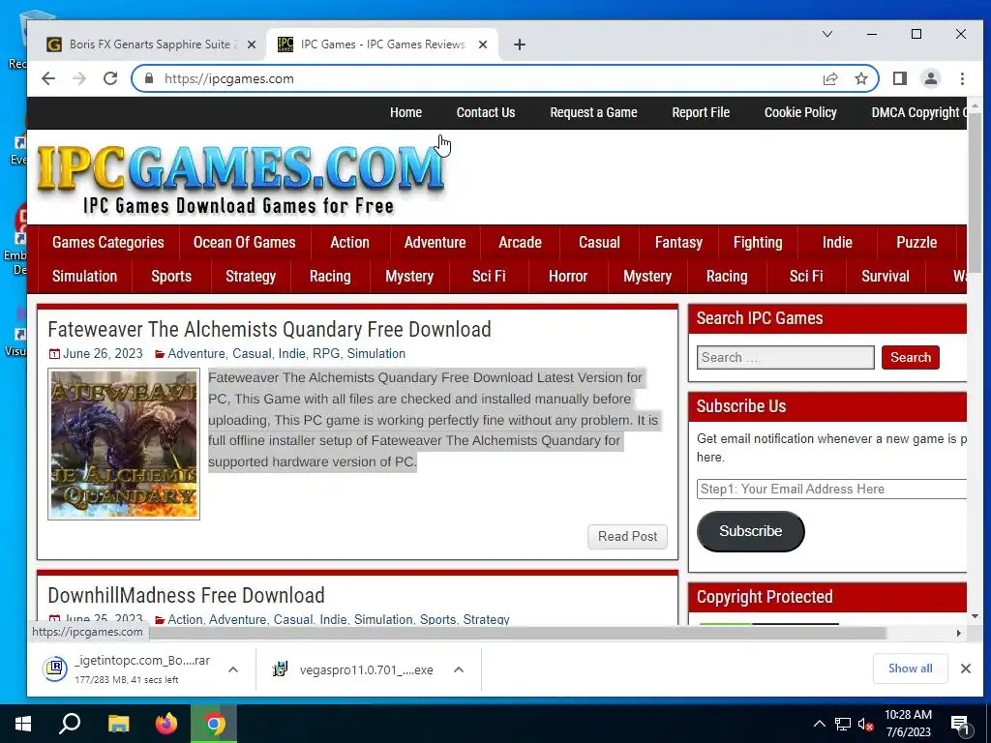Viewport: 991px width, 743px height.
Task: Click the June 26, 2023 post date
Action: [103, 354]
